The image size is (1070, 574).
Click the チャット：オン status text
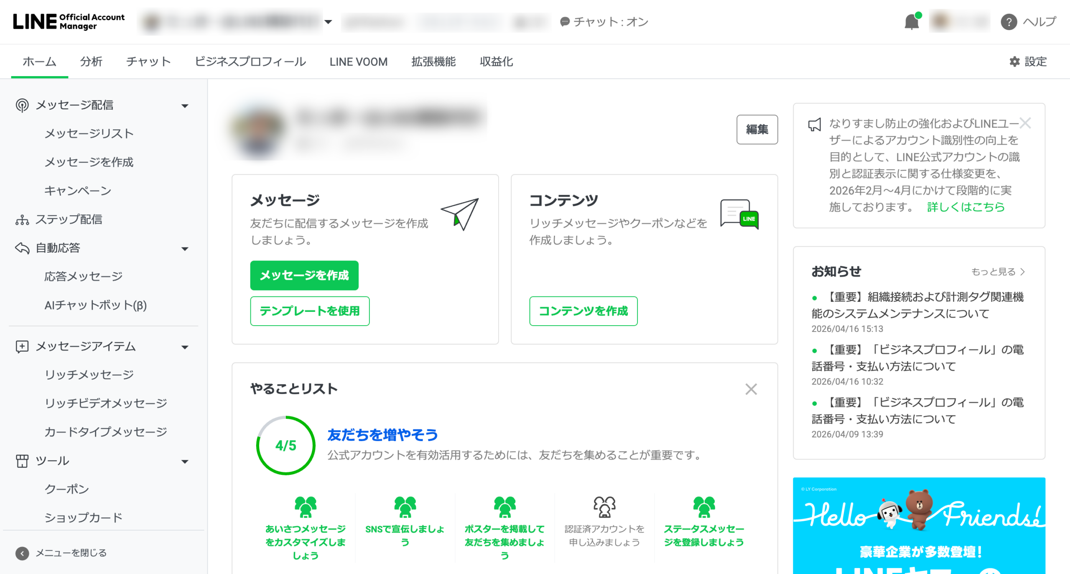point(610,22)
